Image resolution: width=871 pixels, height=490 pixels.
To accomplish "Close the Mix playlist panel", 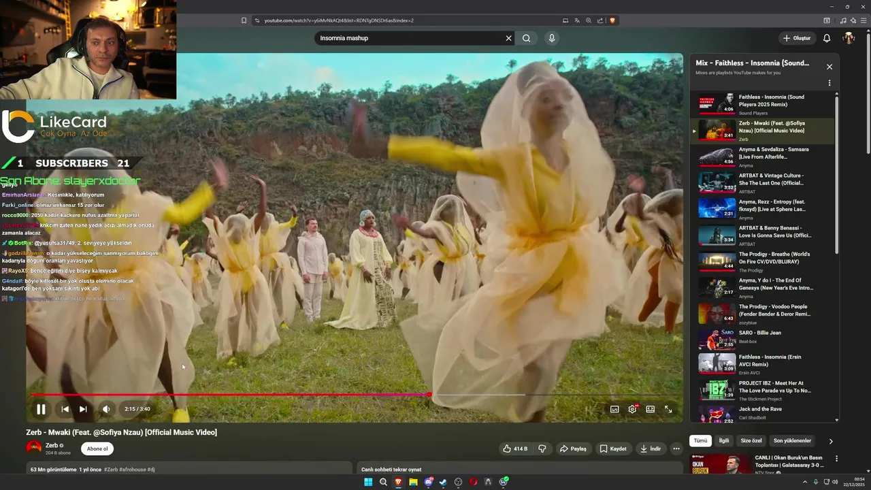I will click(829, 67).
